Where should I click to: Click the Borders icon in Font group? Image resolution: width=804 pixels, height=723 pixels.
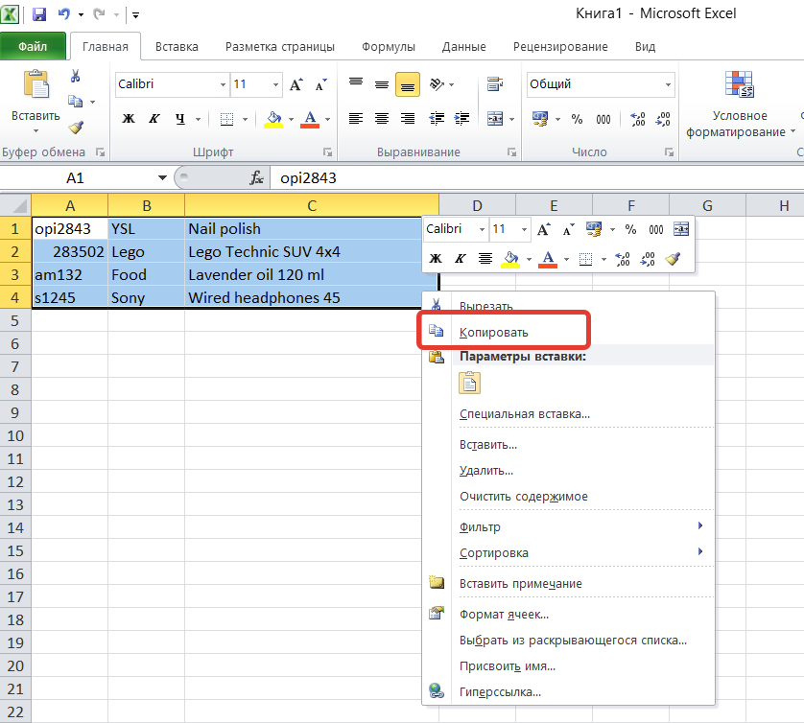tap(226, 120)
